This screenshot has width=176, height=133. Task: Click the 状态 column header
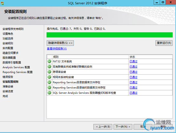[x=150, y=57]
